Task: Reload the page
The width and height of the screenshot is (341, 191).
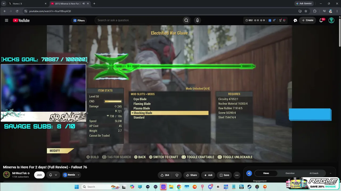Action: point(17,11)
